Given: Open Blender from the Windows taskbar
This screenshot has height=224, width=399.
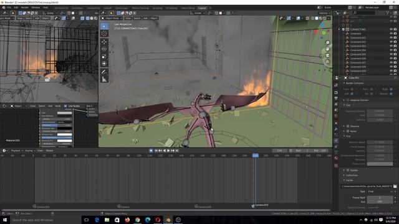Looking at the screenshot, I should [168, 220].
